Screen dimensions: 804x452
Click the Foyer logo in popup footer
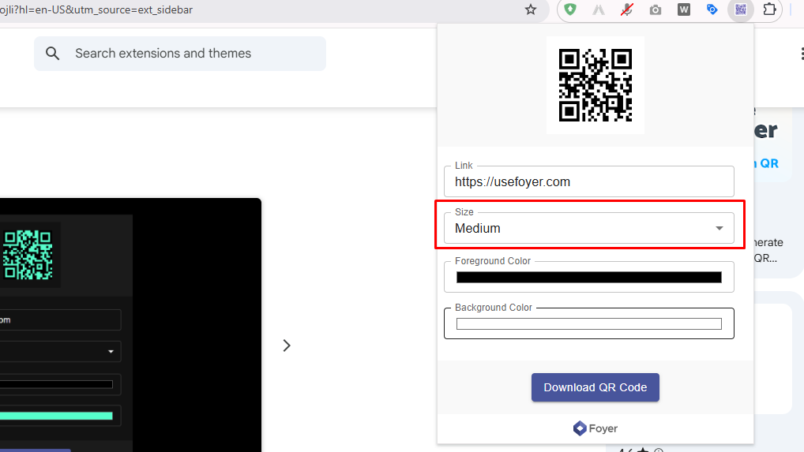pos(595,428)
